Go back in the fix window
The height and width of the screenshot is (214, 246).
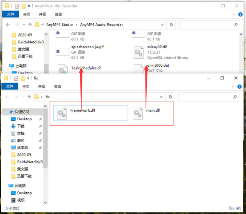[7, 97]
